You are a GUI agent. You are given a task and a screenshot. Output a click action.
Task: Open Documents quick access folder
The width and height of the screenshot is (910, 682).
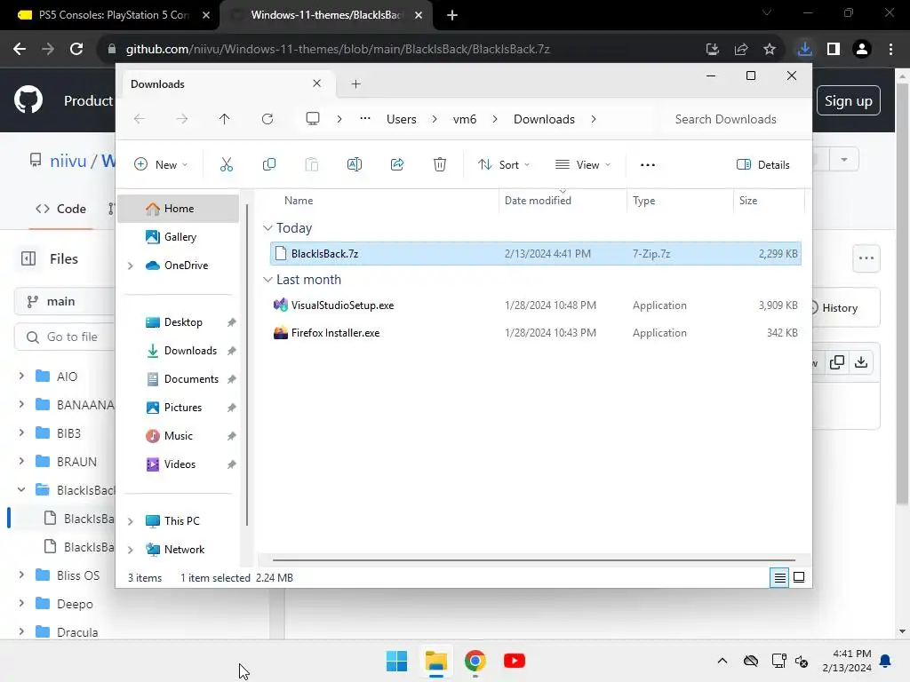coord(192,379)
